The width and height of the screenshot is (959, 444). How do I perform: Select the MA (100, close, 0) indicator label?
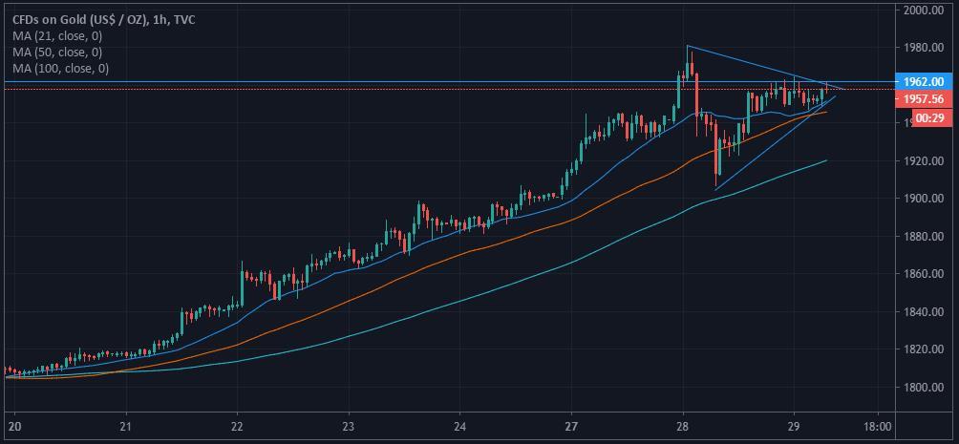pos(60,69)
